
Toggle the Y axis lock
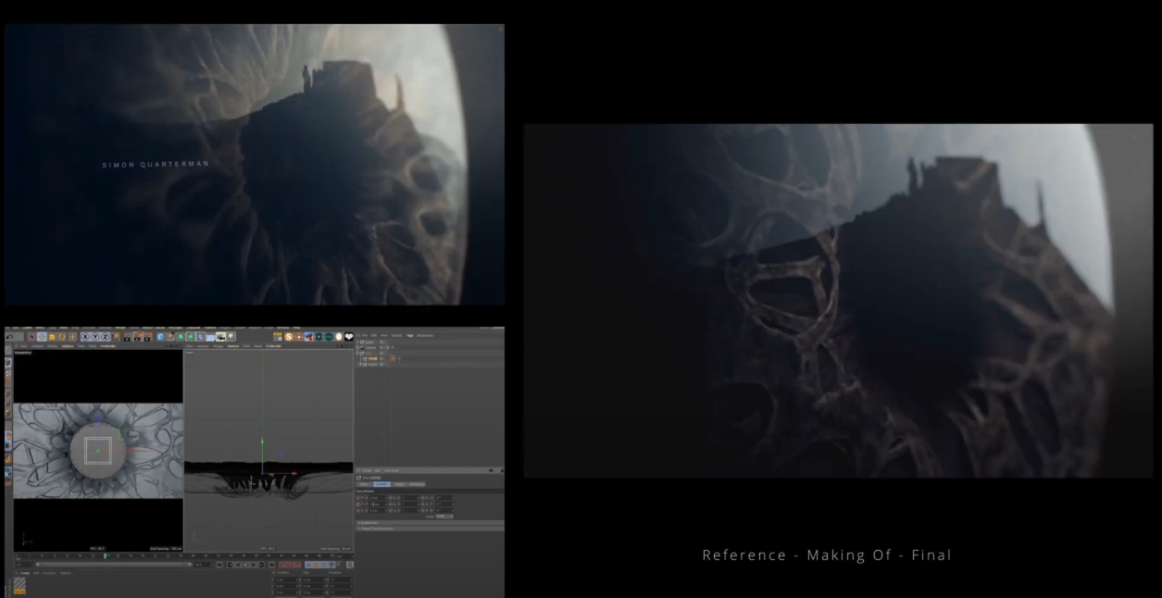[x=95, y=337]
